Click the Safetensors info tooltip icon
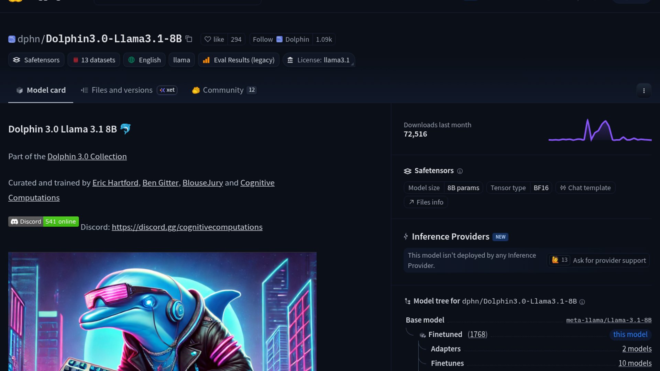The width and height of the screenshot is (660, 371). pyautogui.click(x=460, y=171)
